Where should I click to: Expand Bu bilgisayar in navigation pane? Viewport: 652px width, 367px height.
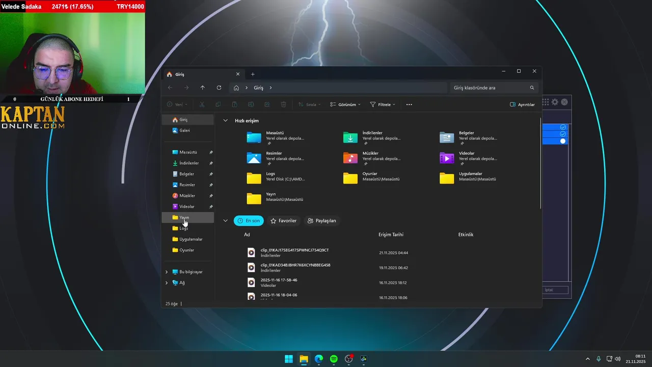coord(167,272)
